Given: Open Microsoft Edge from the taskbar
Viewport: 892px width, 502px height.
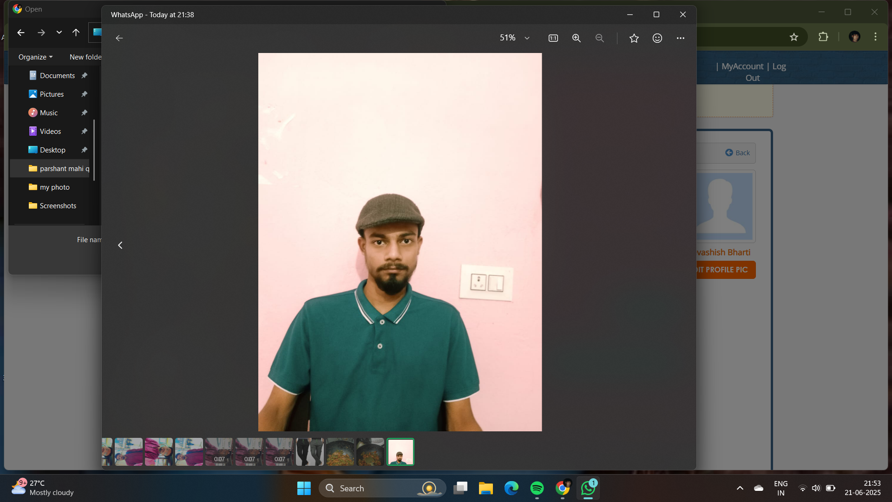Looking at the screenshot, I should [512, 488].
